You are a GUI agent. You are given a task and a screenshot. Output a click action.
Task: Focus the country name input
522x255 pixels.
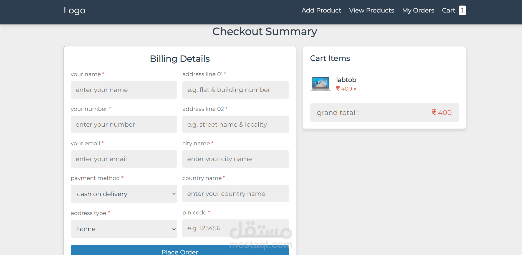pos(235,194)
